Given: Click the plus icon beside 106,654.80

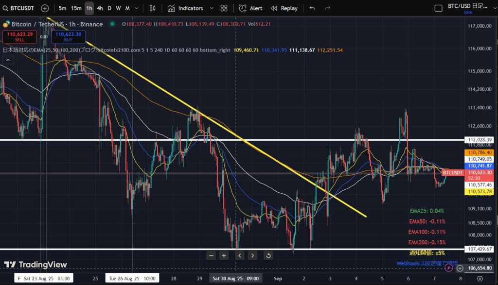Looking at the screenshot, I should pos(460,268).
